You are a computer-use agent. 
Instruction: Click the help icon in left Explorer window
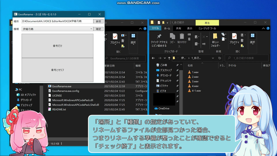pos(145,29)
